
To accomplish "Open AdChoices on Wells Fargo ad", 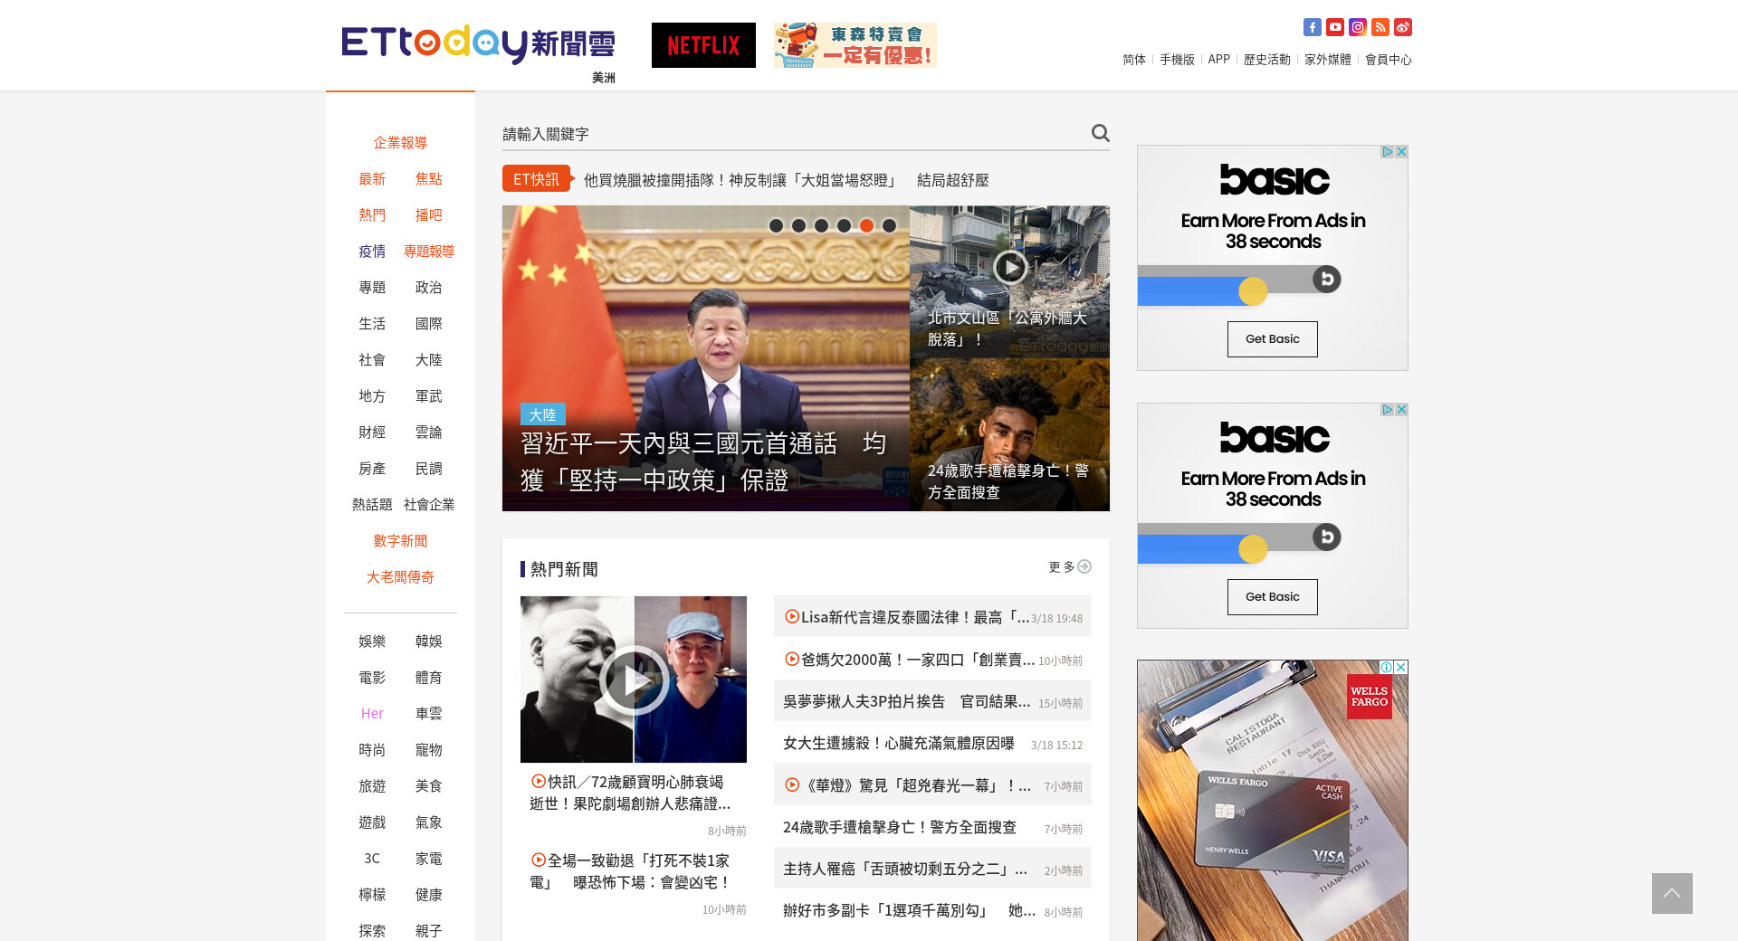I will (1385, 667).
